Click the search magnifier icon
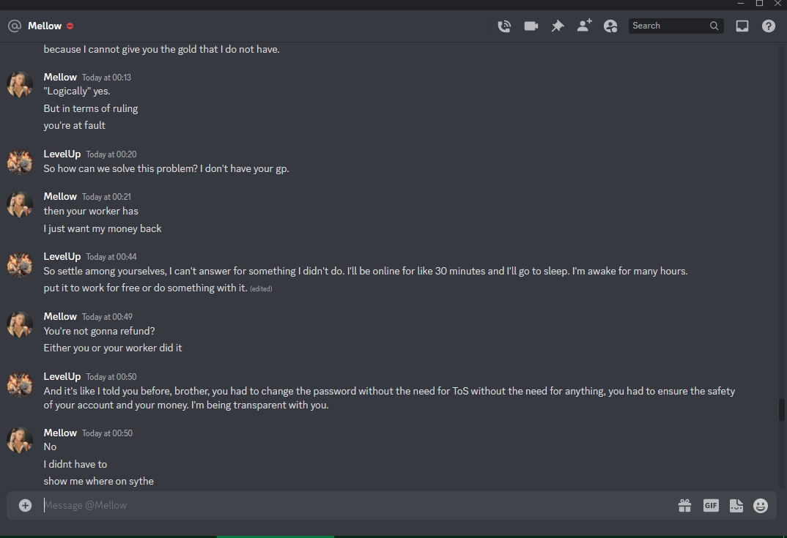This screenshot has width=787, height=538. [x=714, y=26]
